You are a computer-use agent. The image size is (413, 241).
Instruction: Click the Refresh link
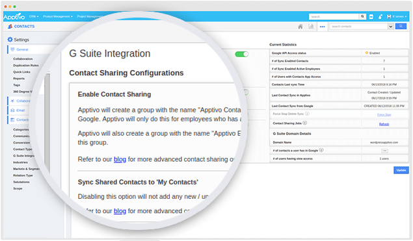point(384,124)
